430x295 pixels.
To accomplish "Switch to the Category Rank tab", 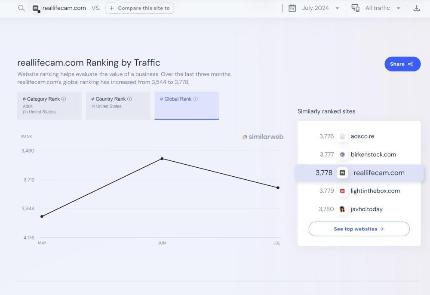I will coord(49,105).
